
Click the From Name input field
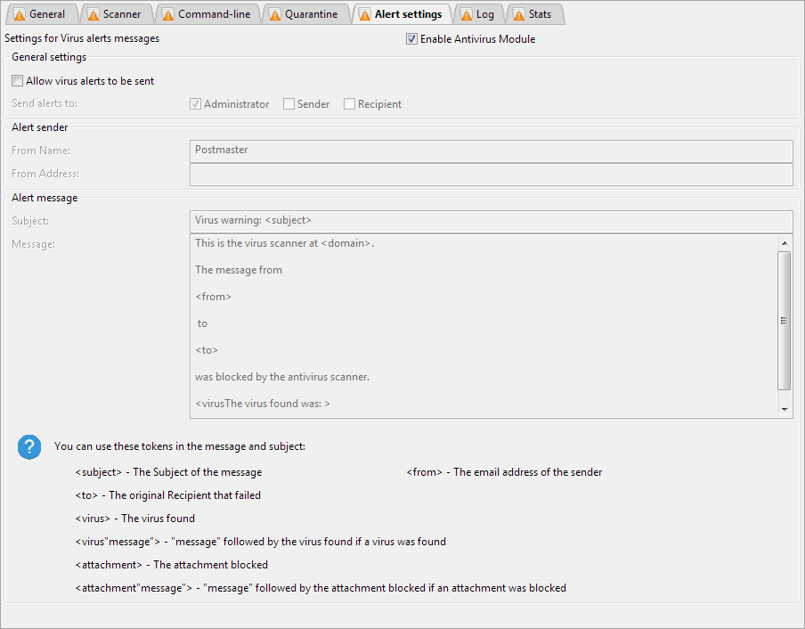(x=491, y=151)
